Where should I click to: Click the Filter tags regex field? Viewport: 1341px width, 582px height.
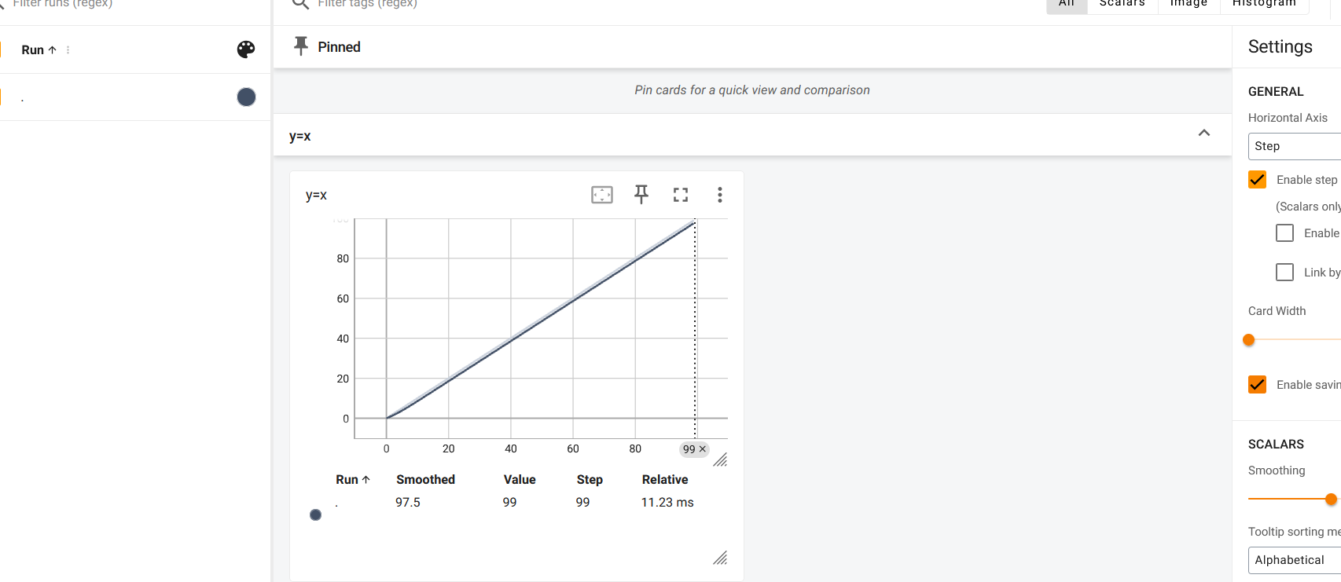[368, 4]
